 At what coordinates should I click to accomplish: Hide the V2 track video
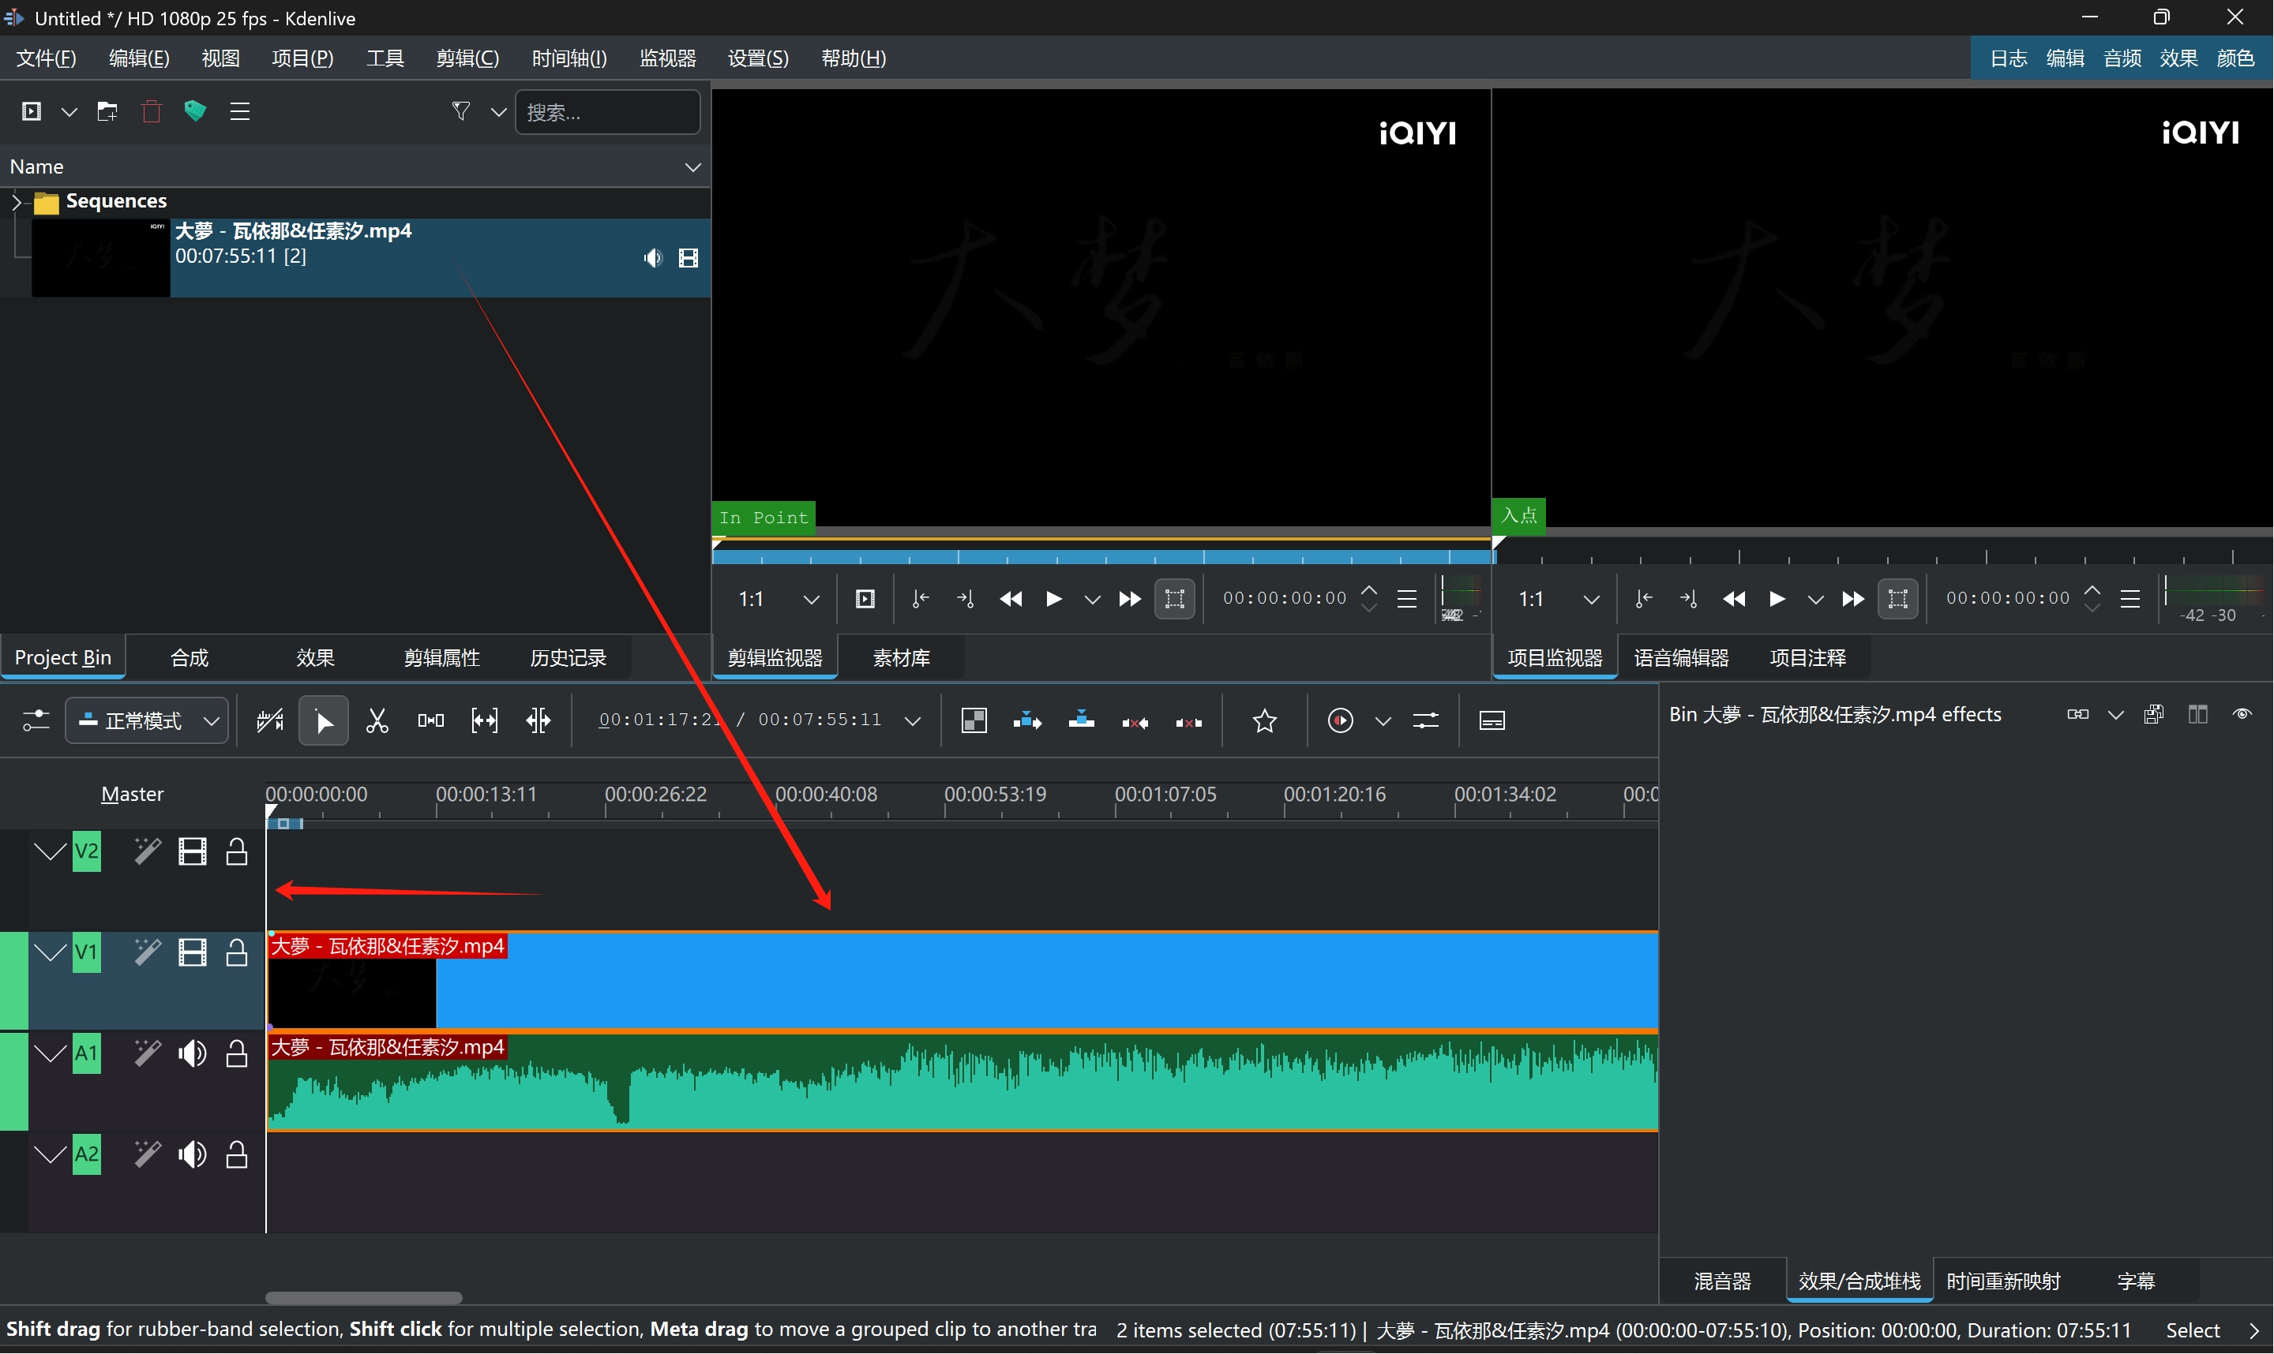(x=192, y=853)
